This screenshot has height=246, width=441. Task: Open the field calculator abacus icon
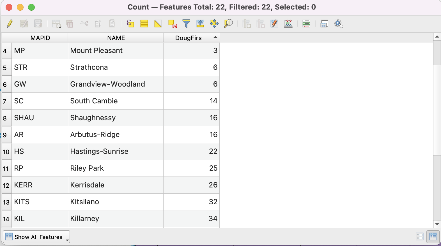(288, 24)
